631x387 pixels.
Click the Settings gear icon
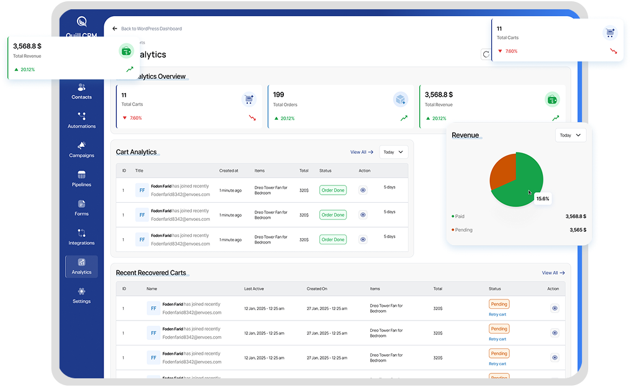[81, 291]
